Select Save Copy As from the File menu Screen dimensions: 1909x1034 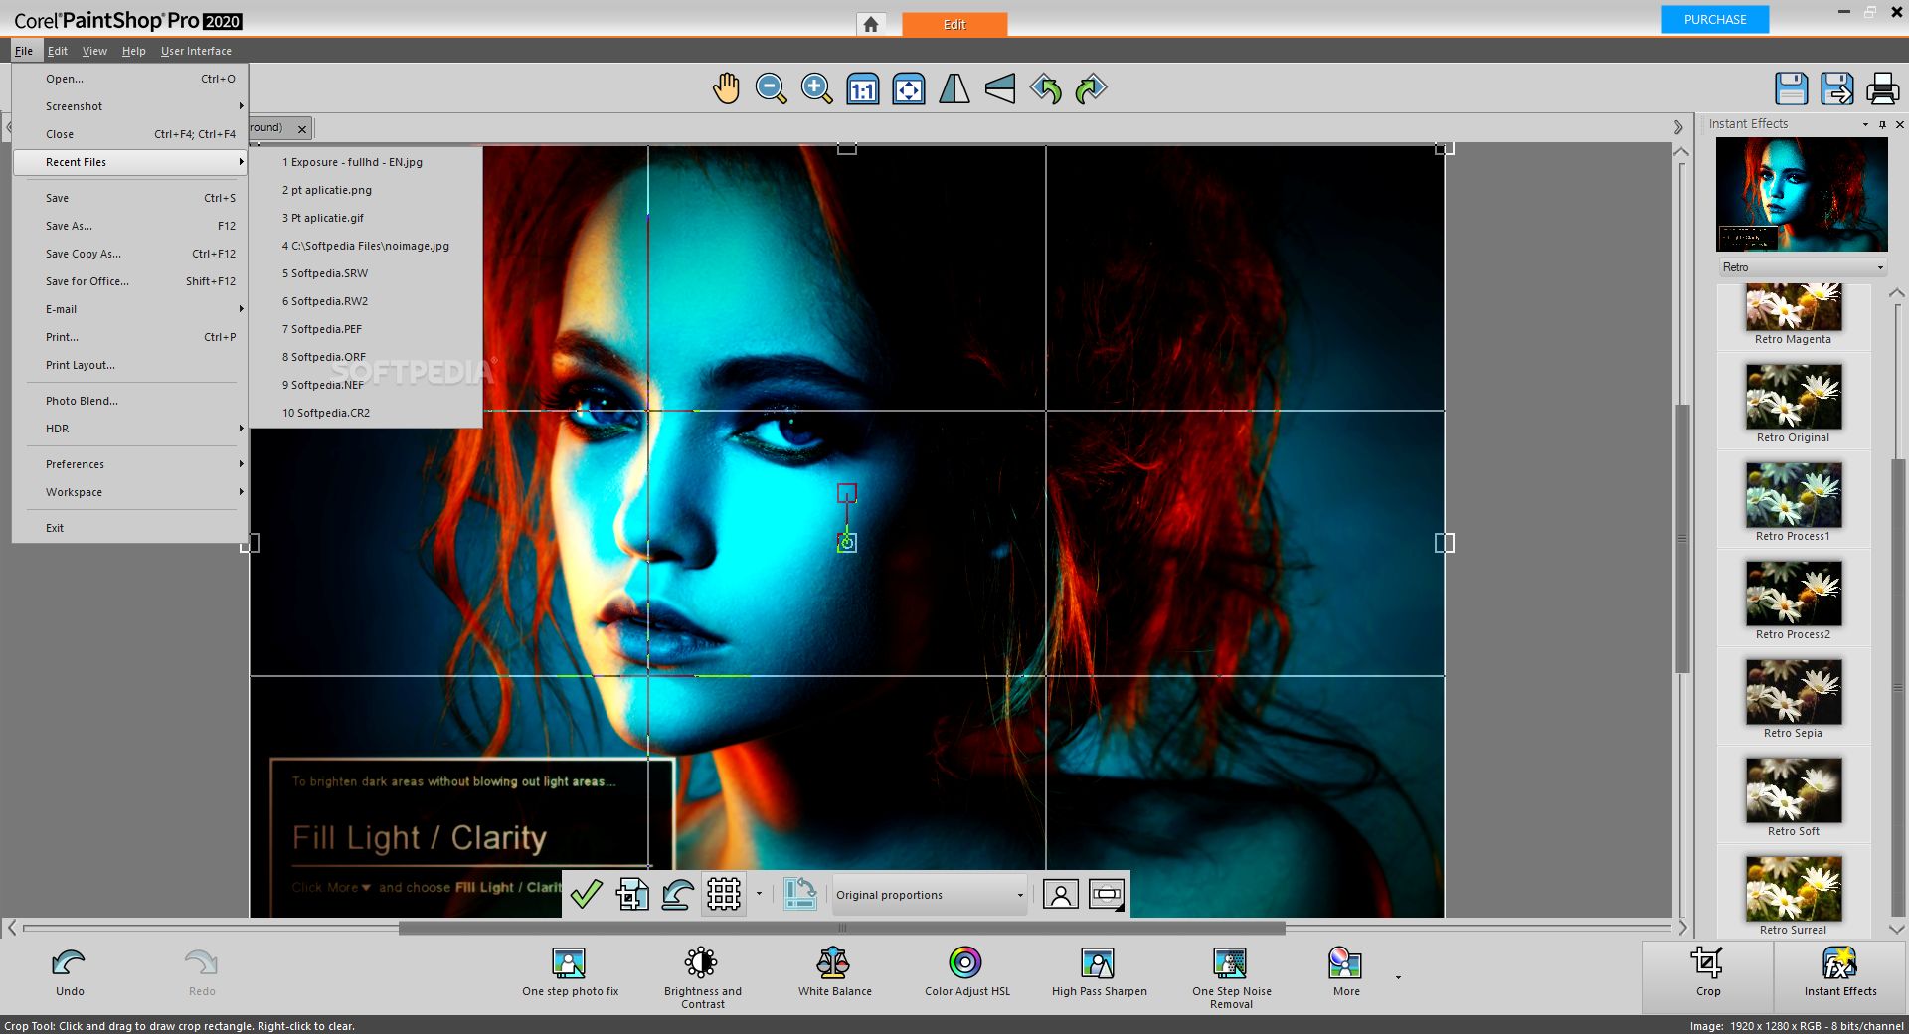coord(84,254)
